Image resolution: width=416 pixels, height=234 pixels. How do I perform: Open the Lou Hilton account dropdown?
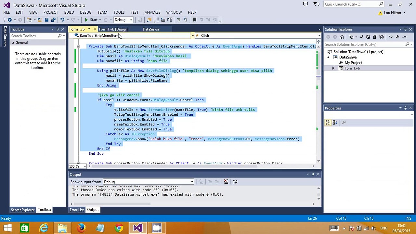pyautogui.click(x=394, y=13)
